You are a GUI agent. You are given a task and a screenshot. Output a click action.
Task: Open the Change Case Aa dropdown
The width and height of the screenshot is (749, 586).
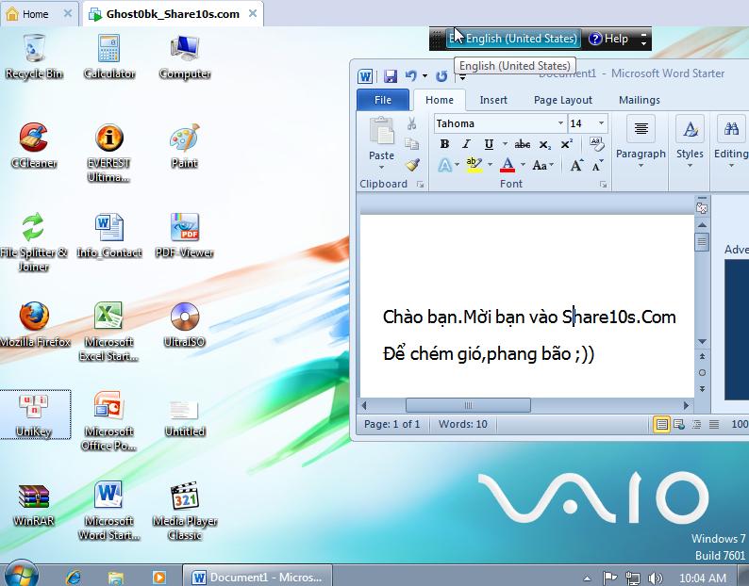click(x=543, y=165)
